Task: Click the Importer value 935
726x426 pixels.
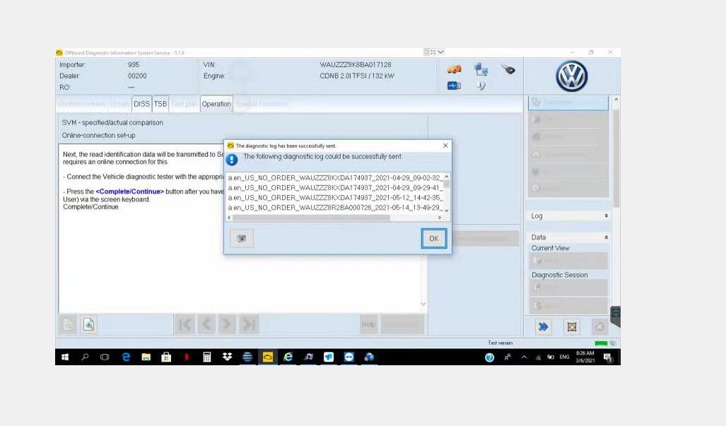Action: click(134, 65)
